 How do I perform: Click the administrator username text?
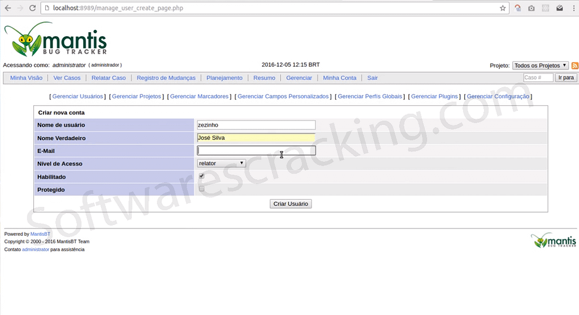pyautogui.click(x=68, y=65)
